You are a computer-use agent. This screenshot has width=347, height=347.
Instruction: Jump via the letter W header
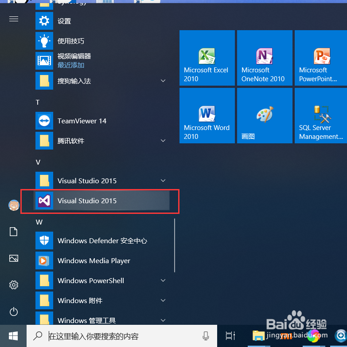tap(39, 222)
